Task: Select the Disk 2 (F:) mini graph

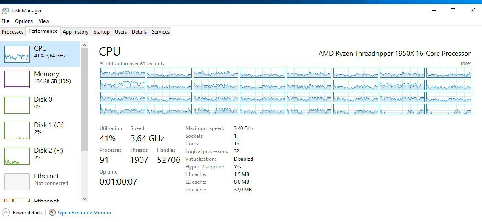Action: pos(17,156)
